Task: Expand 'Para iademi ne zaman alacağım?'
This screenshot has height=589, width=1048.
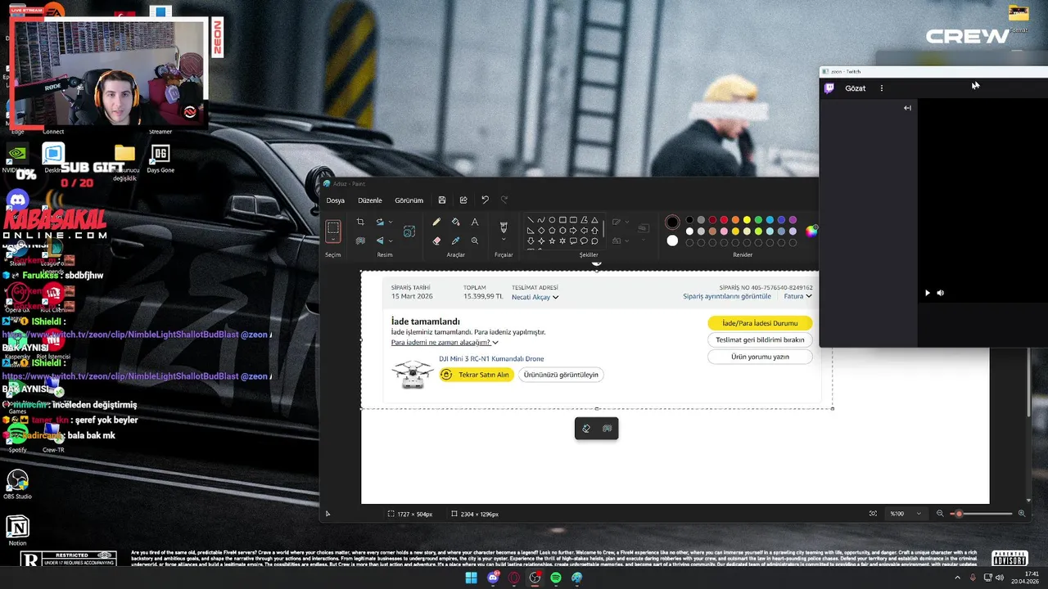Action: (445, 342)
